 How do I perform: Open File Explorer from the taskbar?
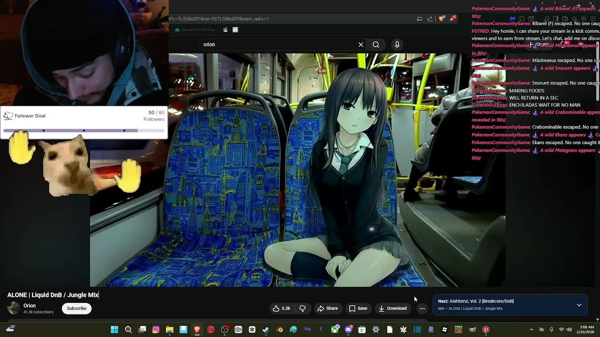coord(170,330)
